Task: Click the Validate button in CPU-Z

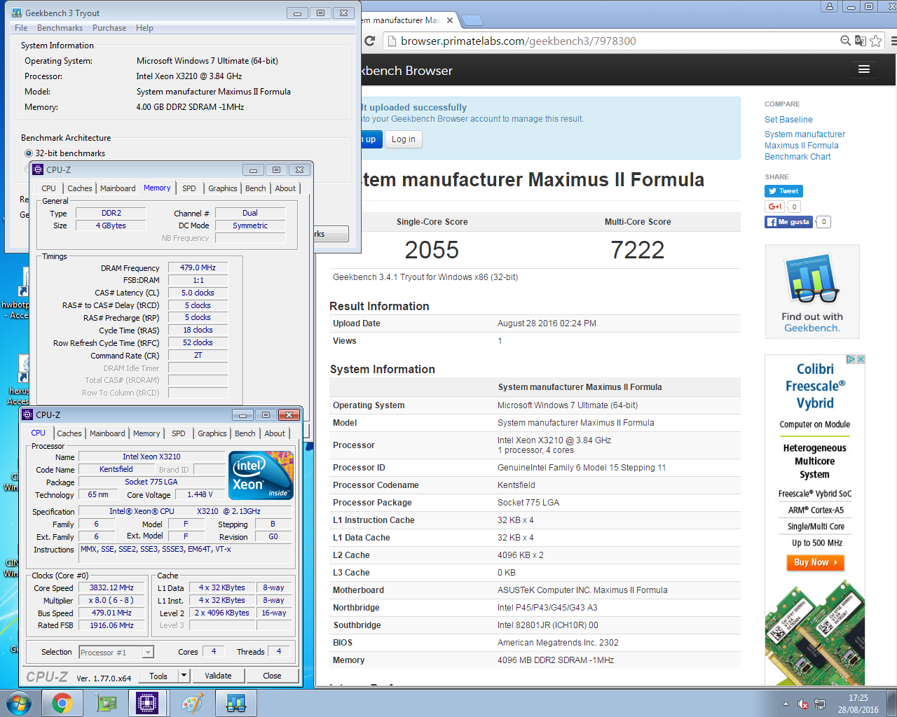Action: [x=218, y=676]
